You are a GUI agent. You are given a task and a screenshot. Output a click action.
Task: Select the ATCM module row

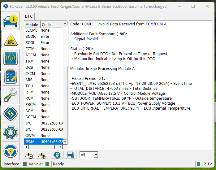coord(43,55)
